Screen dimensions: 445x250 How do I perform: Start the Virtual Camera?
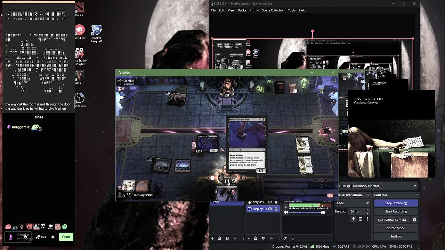click(392, 220)
